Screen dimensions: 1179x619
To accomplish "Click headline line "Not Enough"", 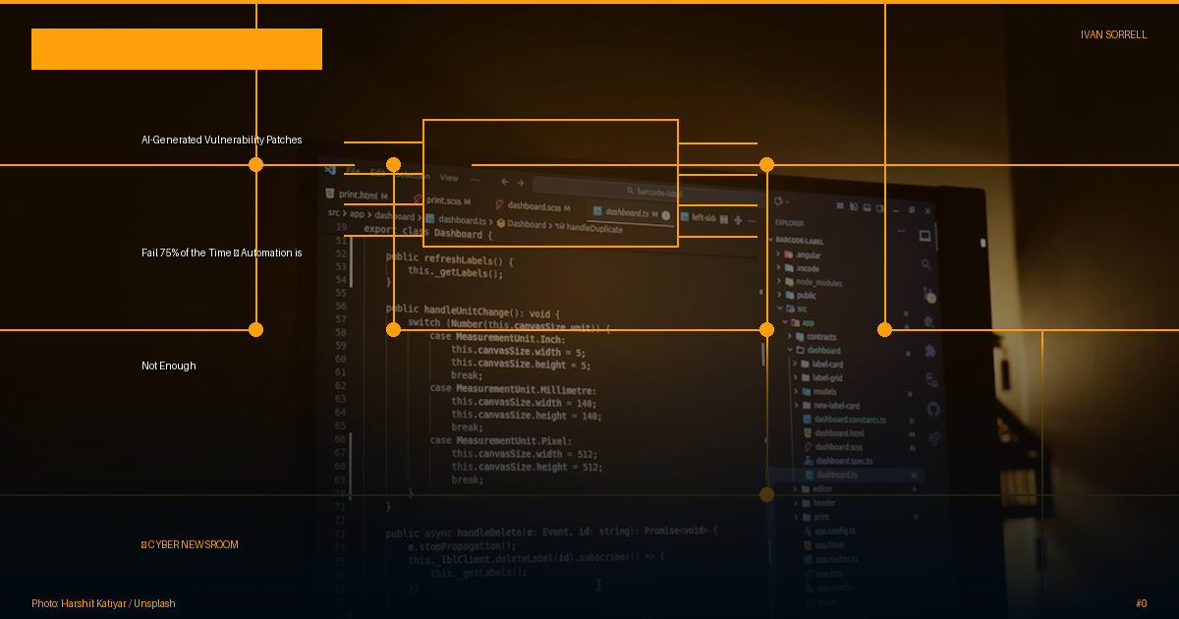I will pyautogui.click(x=169, y=366).
